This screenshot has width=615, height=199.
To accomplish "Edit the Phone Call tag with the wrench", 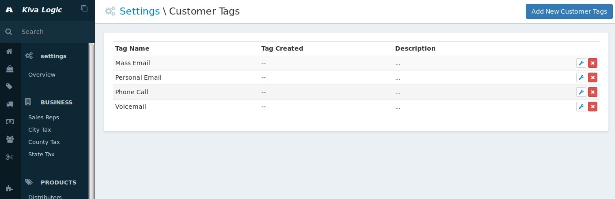I will (581, 92).
